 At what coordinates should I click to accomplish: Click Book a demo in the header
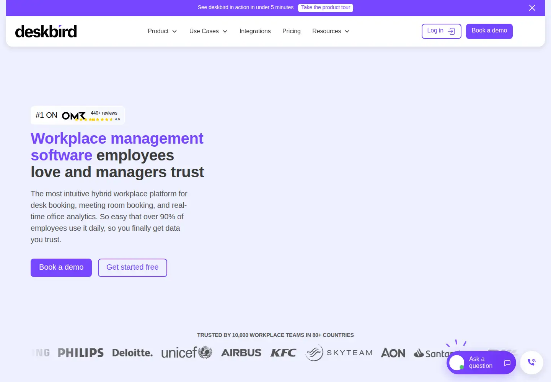489,31
